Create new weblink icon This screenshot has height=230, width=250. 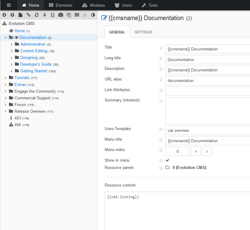[29, 15]
